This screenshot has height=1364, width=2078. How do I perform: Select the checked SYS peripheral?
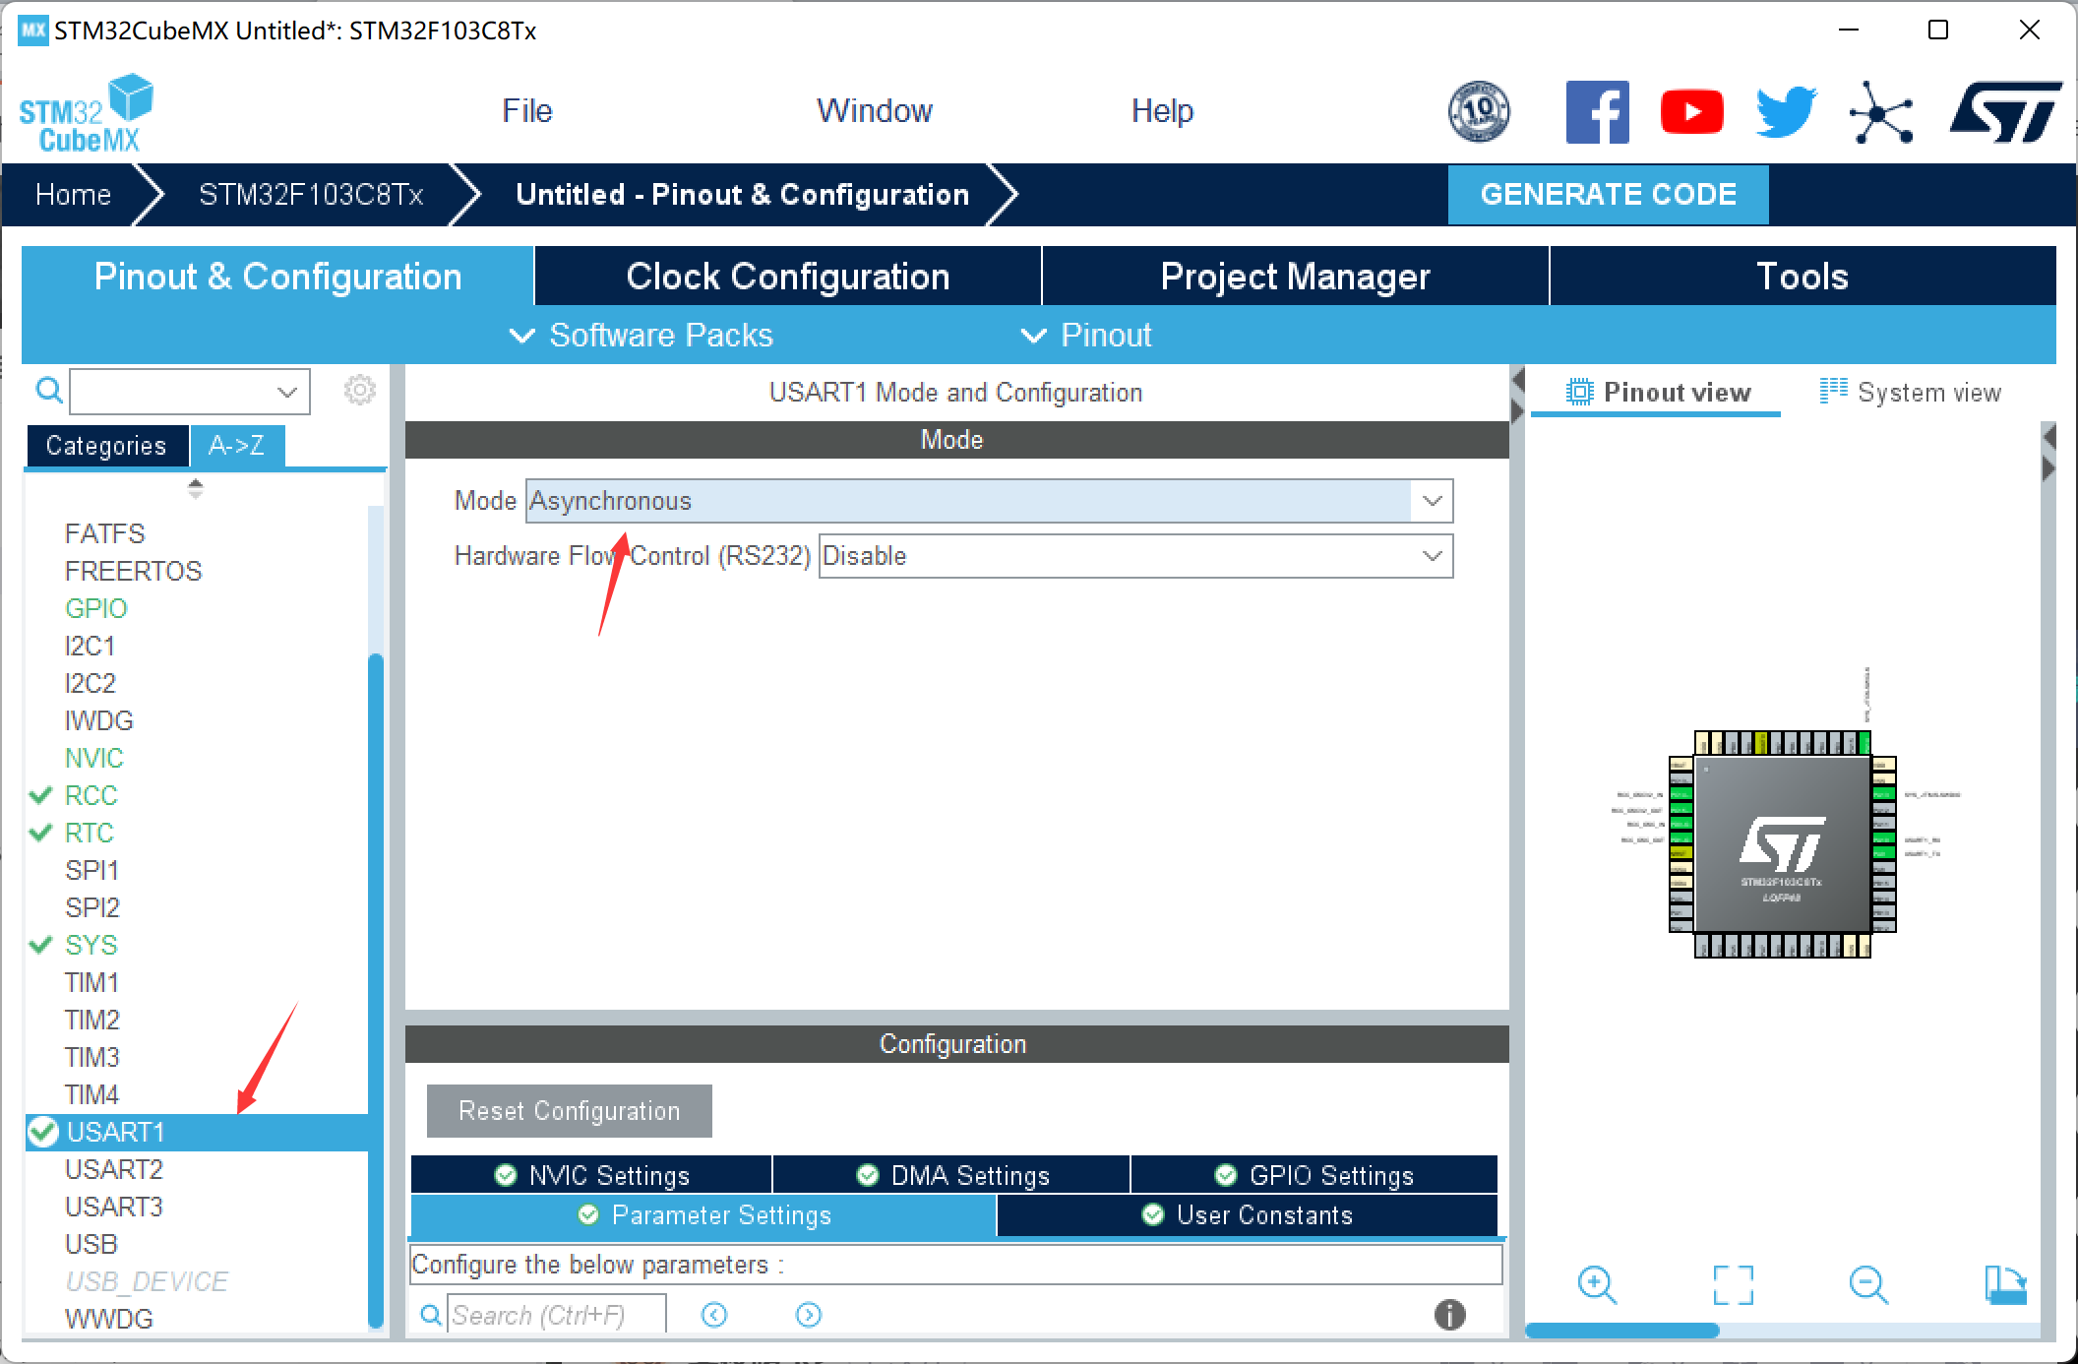click(91, 945)
